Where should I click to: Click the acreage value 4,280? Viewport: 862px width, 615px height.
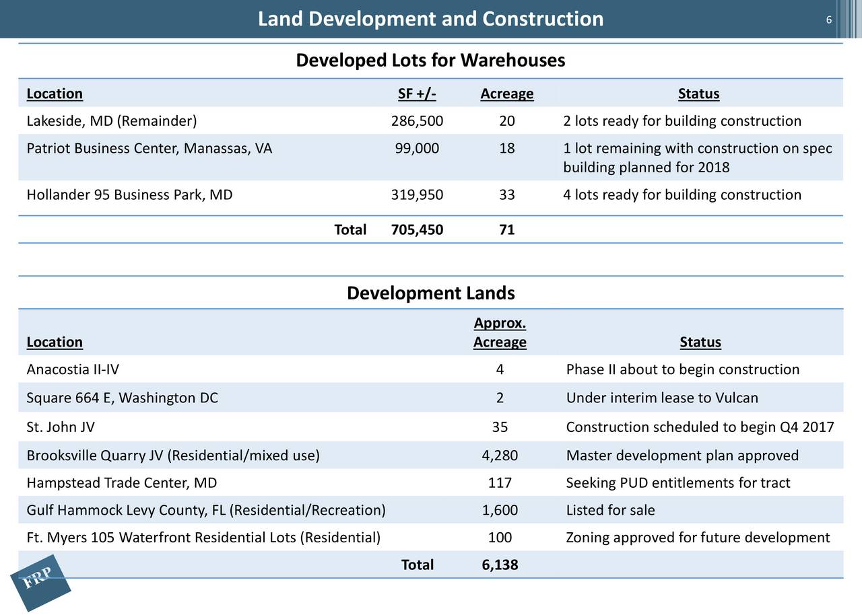[x=500, y=456]
